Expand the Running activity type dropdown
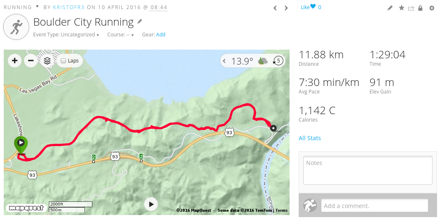 [x=37, y=6]
